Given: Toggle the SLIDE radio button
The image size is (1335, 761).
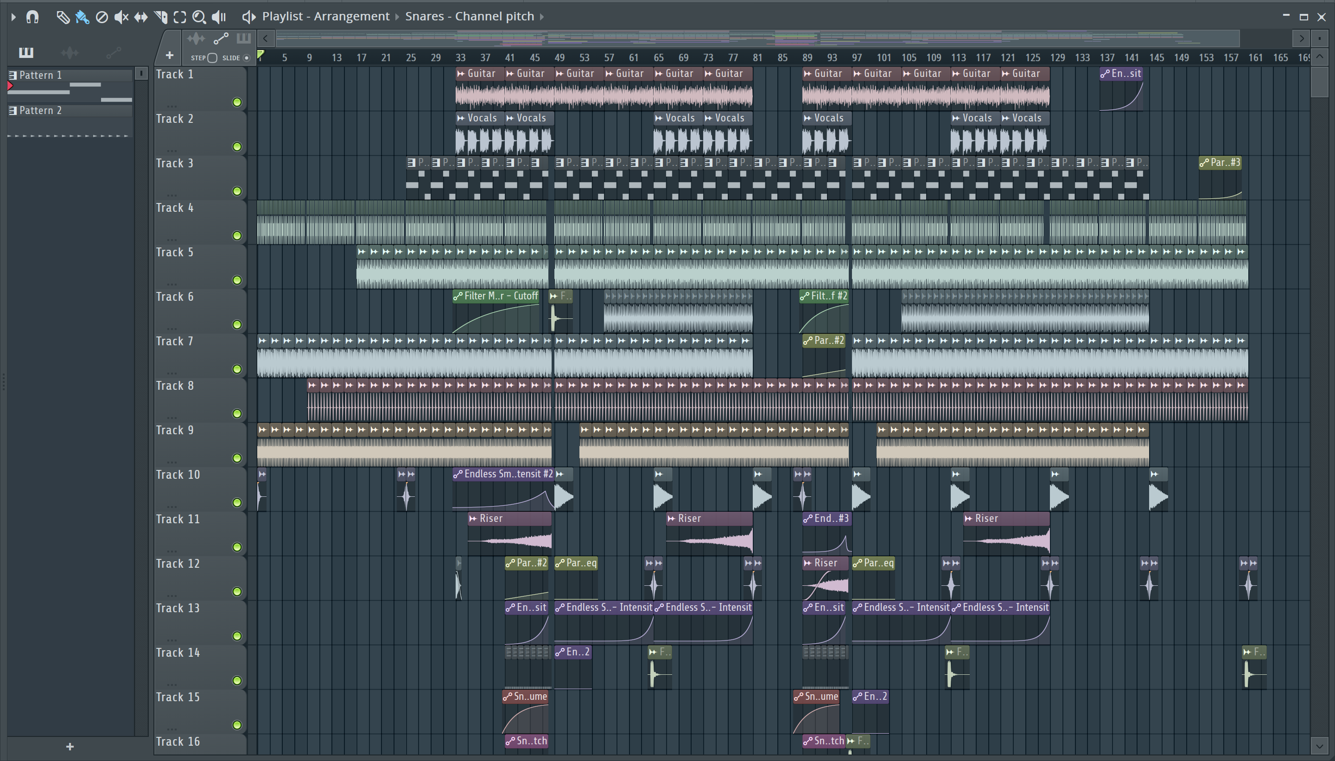Looking at the screenshot, I should click(247, 58).
